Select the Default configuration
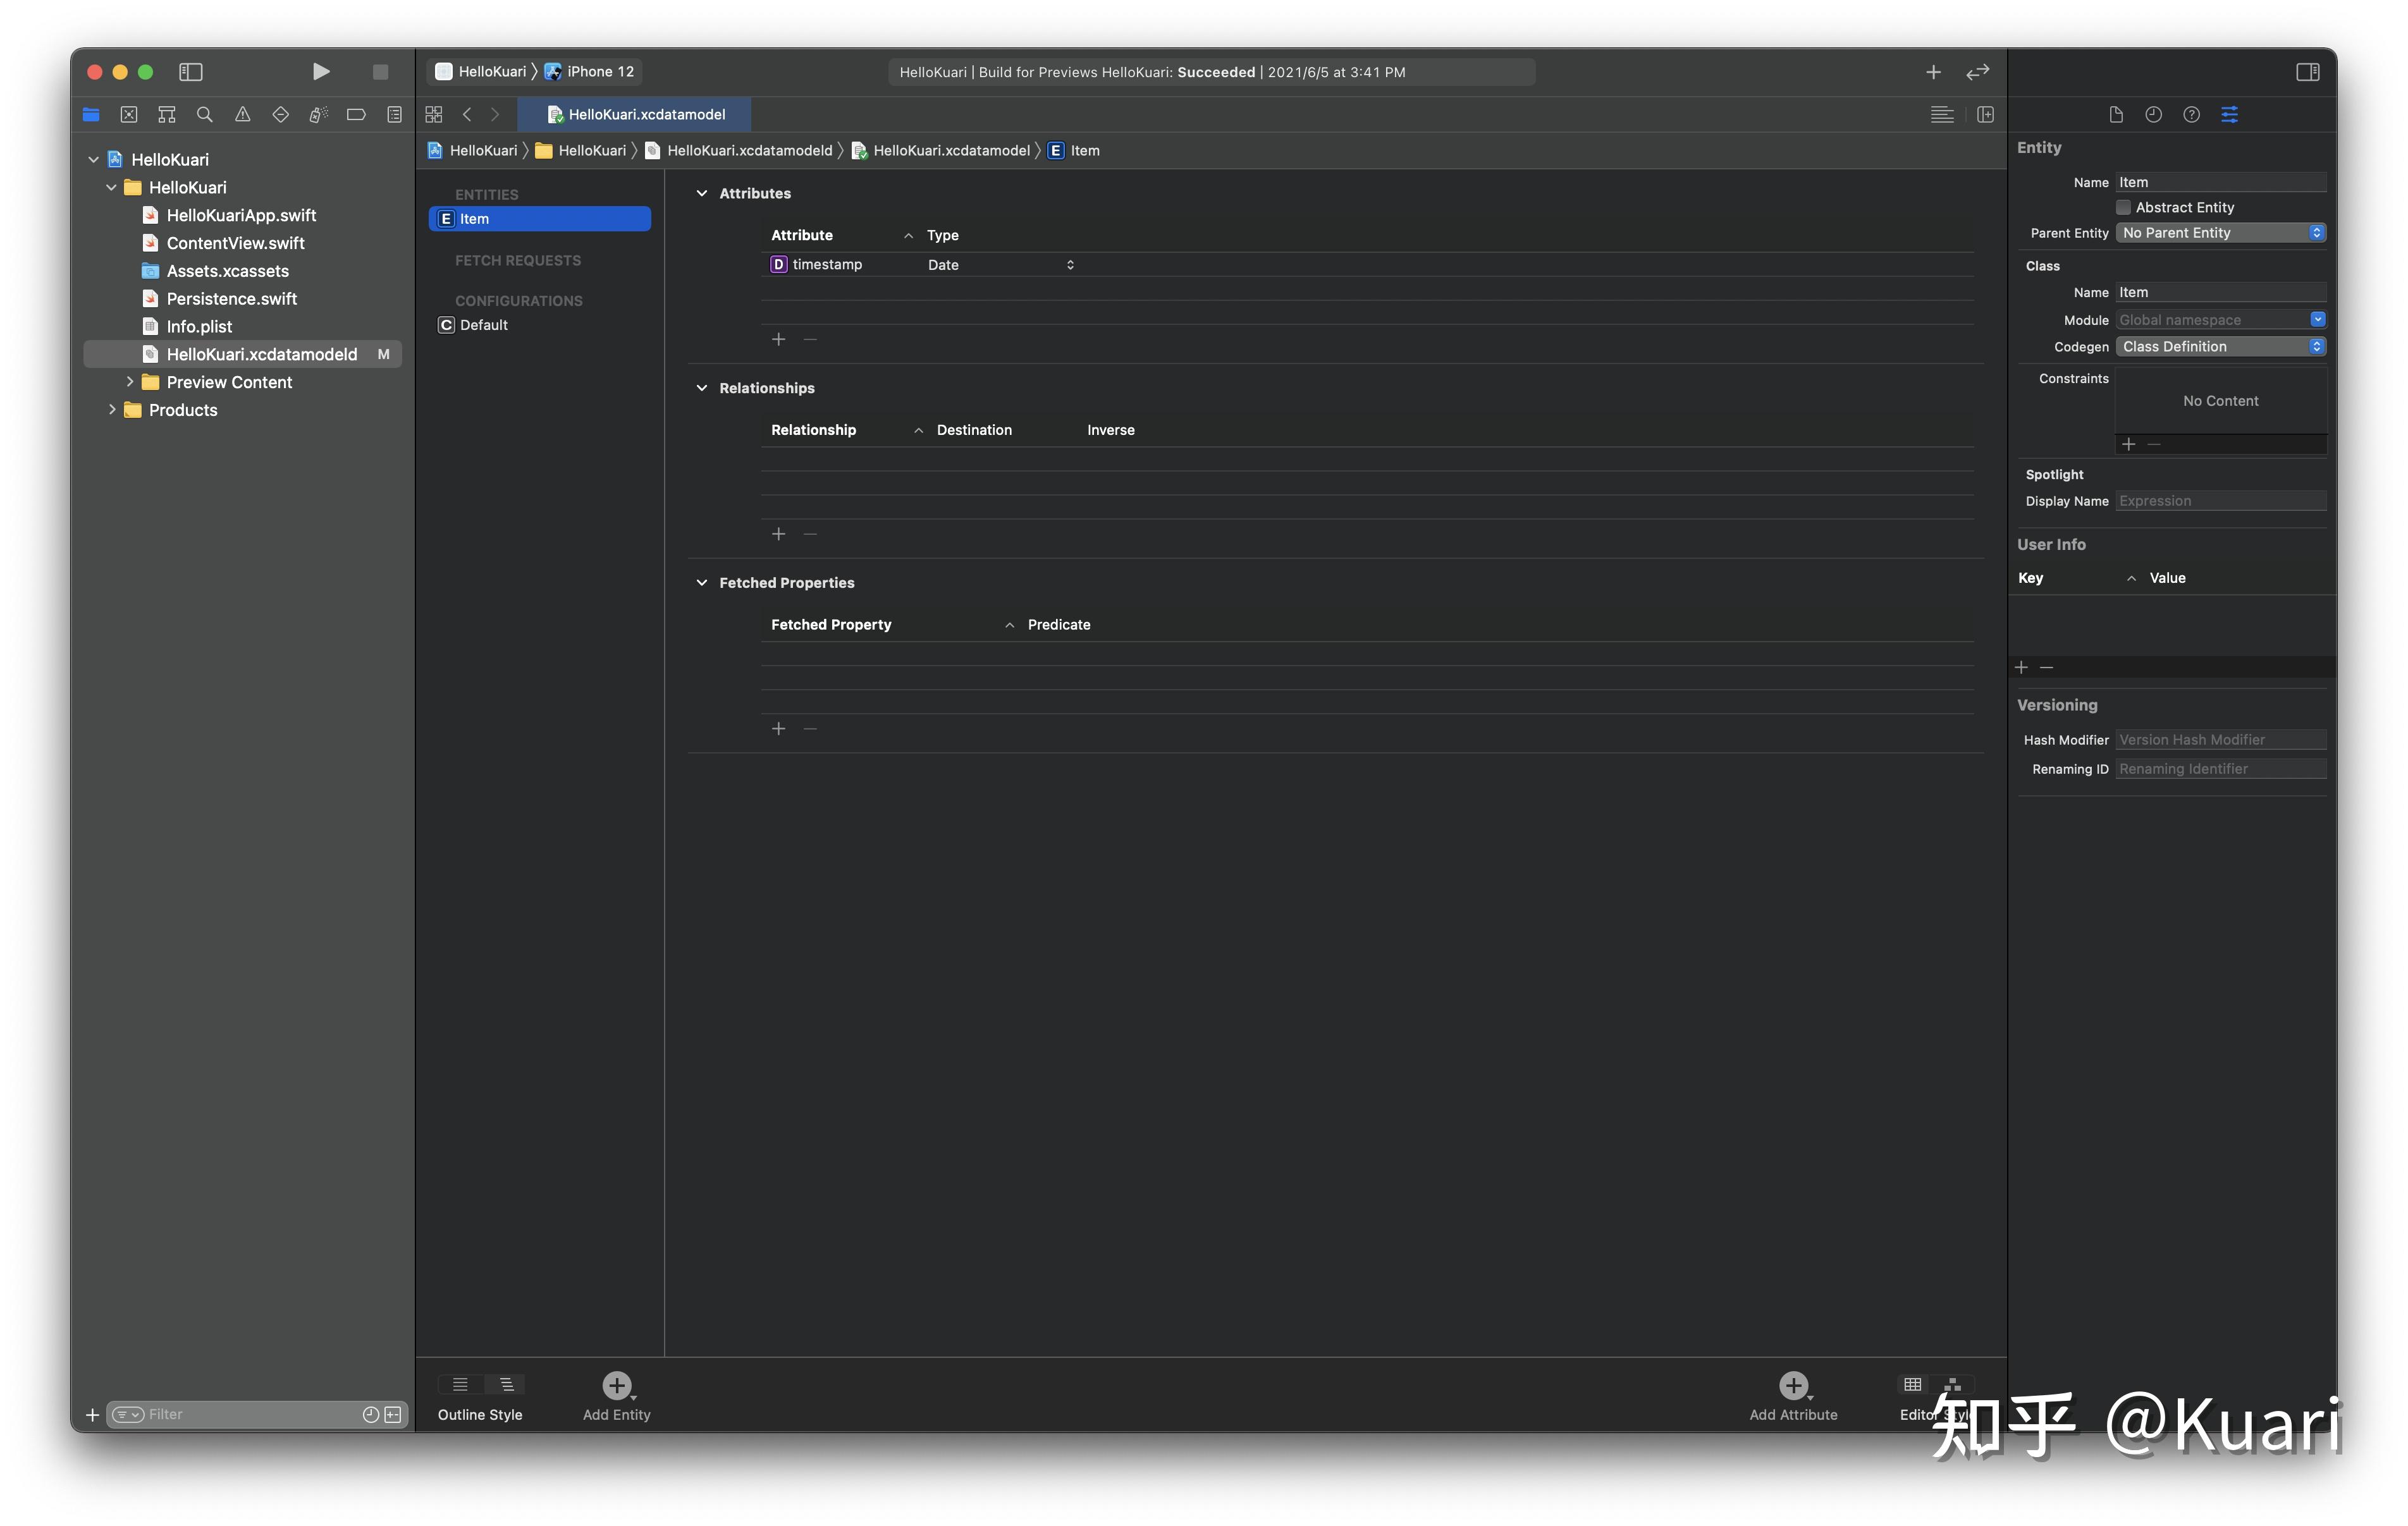The width and height of the screenshot is (2408, 1526). point(483,325)
